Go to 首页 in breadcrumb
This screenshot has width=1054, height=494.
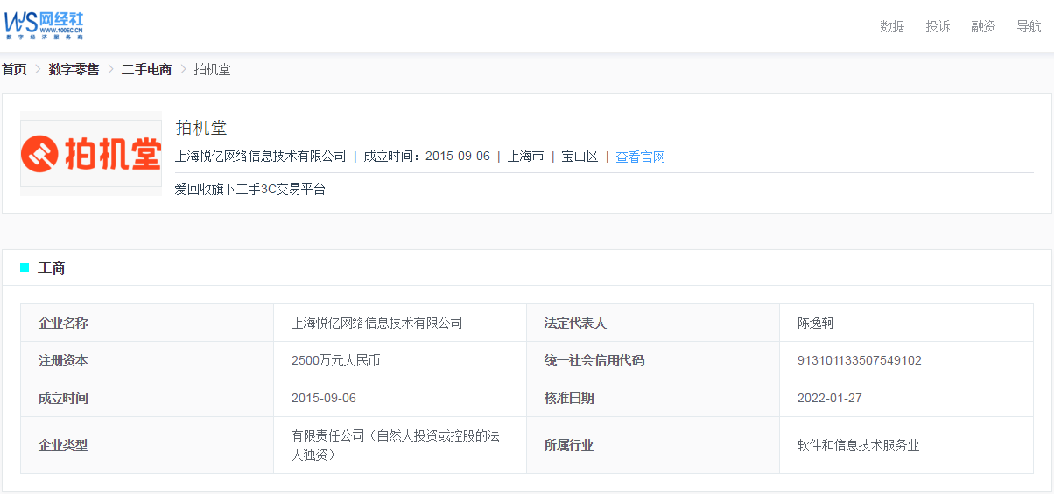tap(14, 69)
